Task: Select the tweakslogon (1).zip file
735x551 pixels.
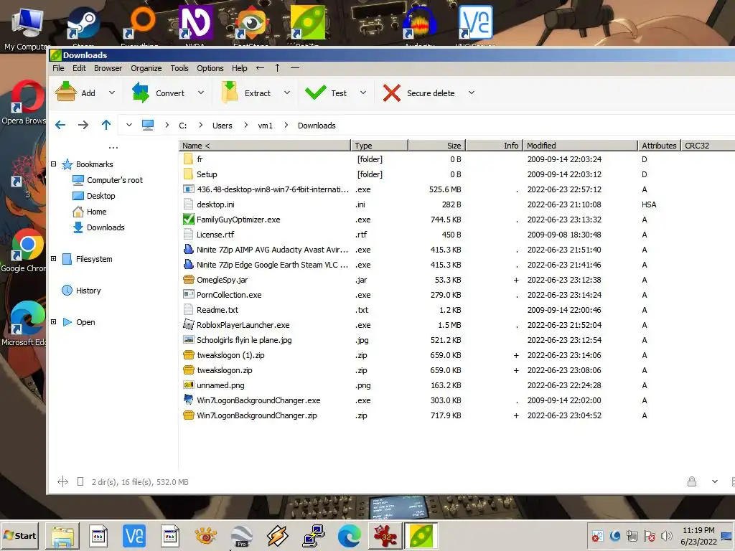Action: [230, 355]
